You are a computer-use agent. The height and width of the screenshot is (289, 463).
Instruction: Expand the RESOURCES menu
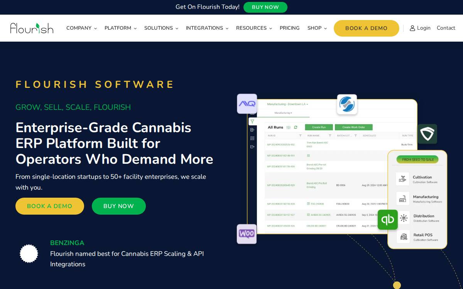pos(254,28)
